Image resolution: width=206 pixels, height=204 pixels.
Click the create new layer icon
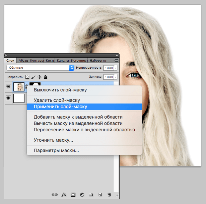(x=100, y=195)
